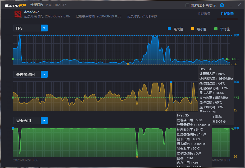The height and width of the screenshot is (168, 245).
Task: Toggle the orange 最小值 legend entry
Action: point(199,29)
